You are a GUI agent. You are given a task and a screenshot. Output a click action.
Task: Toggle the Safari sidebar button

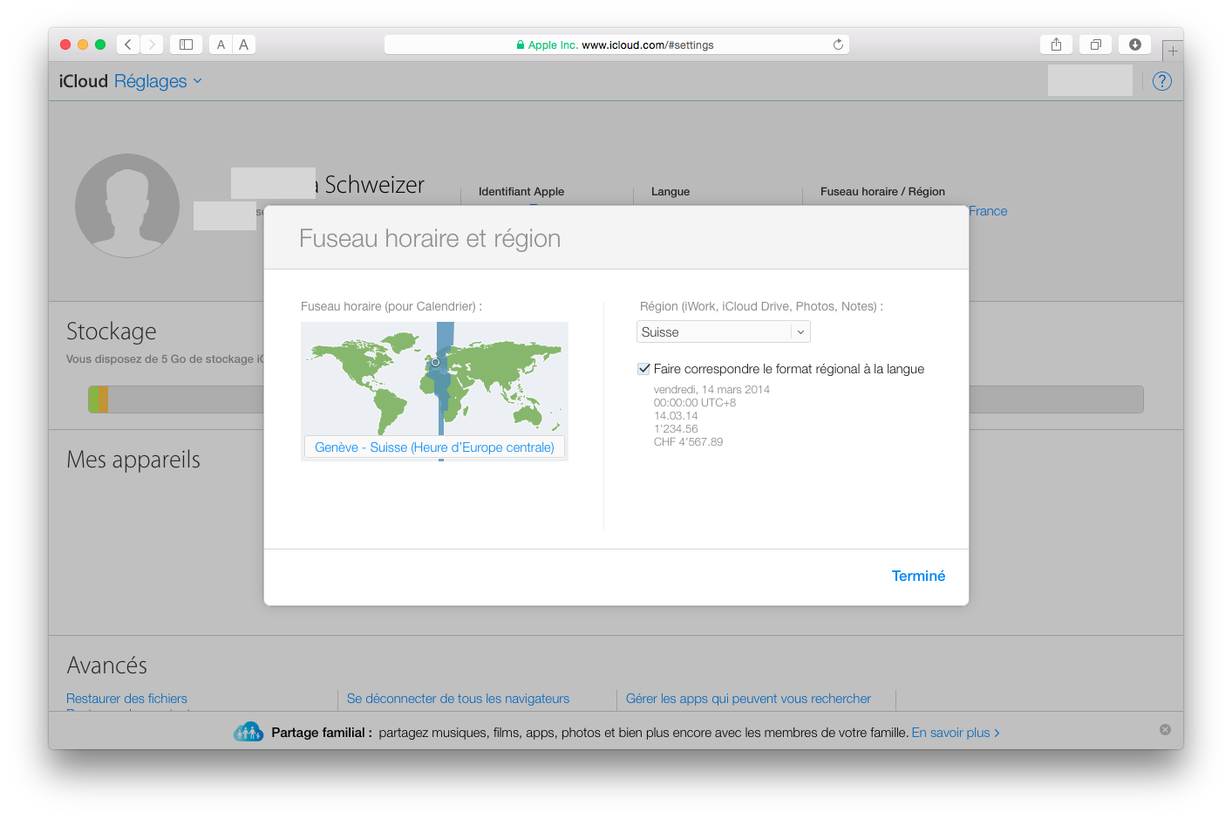tap(186, 44)
